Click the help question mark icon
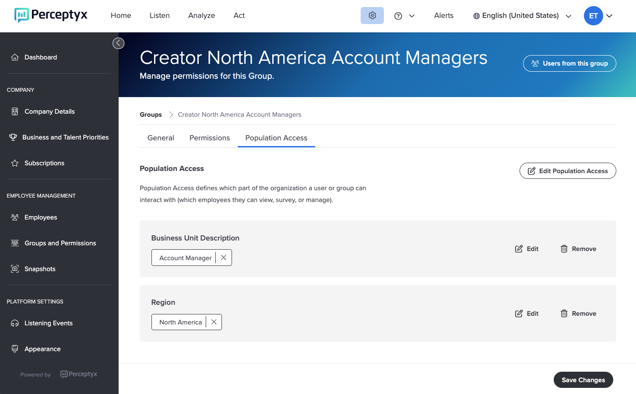 pos(398,16)
